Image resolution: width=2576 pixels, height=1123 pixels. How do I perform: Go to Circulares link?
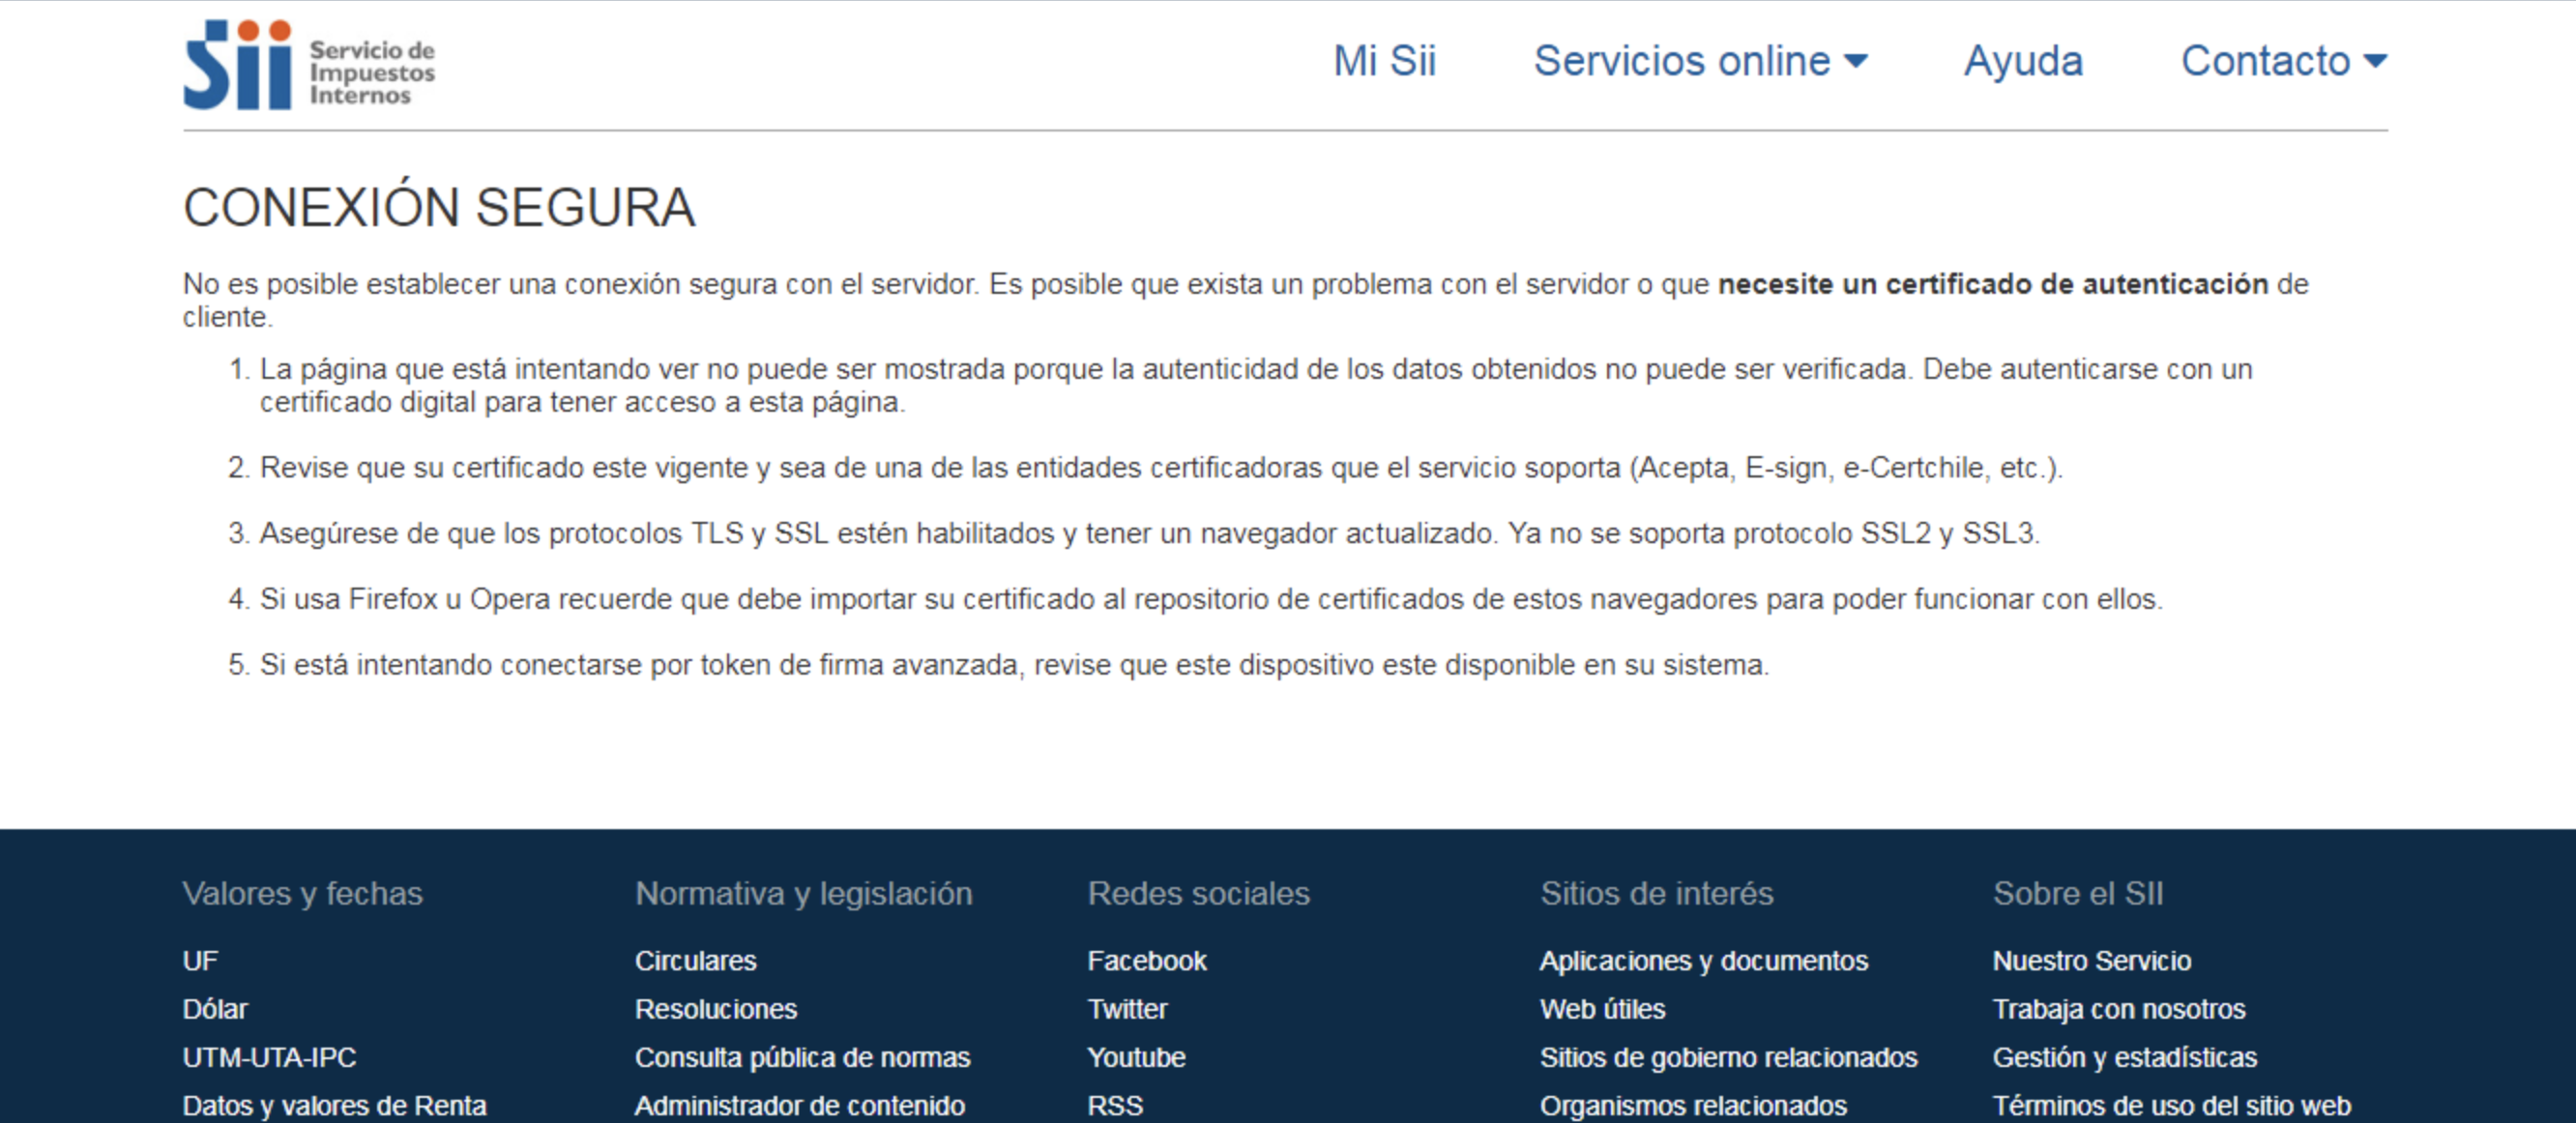click(x=695, y=960)
